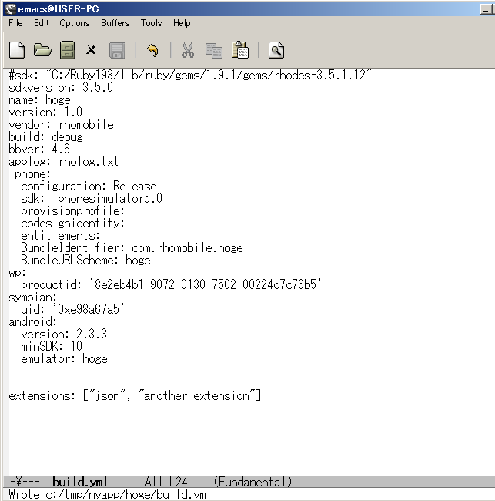Search with magnifier page icon
The image size is (495, 501).
276,50
